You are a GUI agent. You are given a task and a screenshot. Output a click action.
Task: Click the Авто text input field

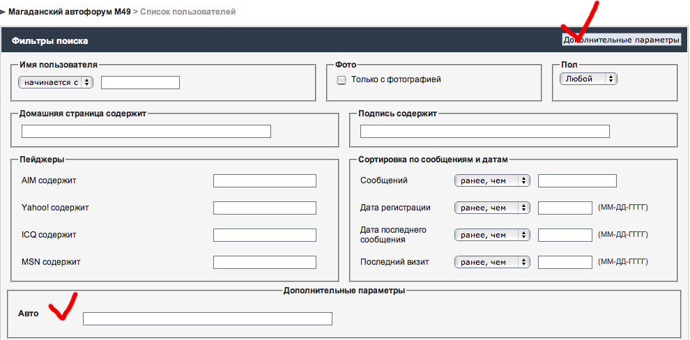(x=207, y=319)
